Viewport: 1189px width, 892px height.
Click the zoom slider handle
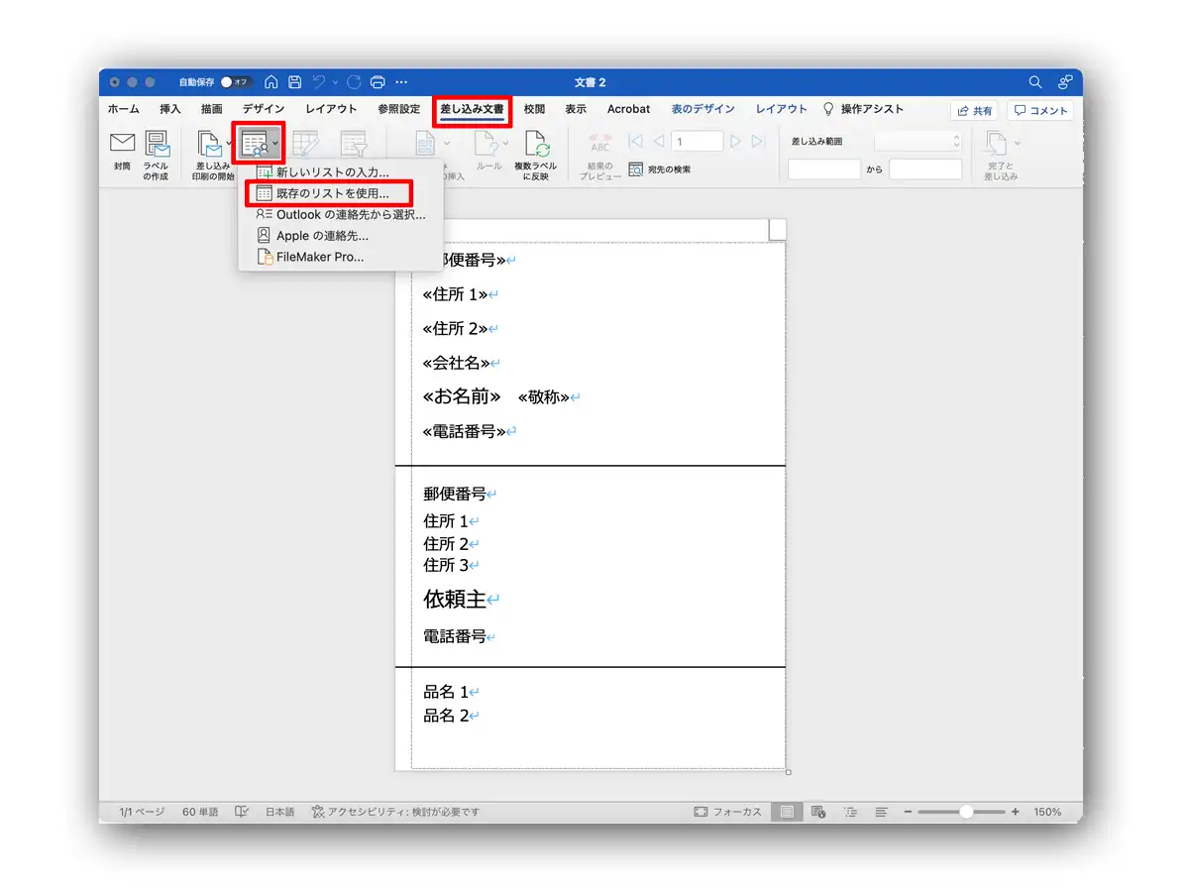click(x=966, y=812)
